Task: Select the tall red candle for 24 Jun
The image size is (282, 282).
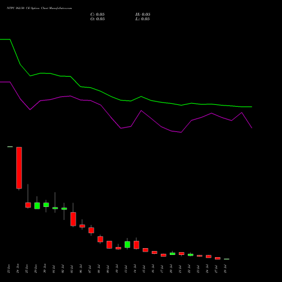Action: click(x=19, y=168)
